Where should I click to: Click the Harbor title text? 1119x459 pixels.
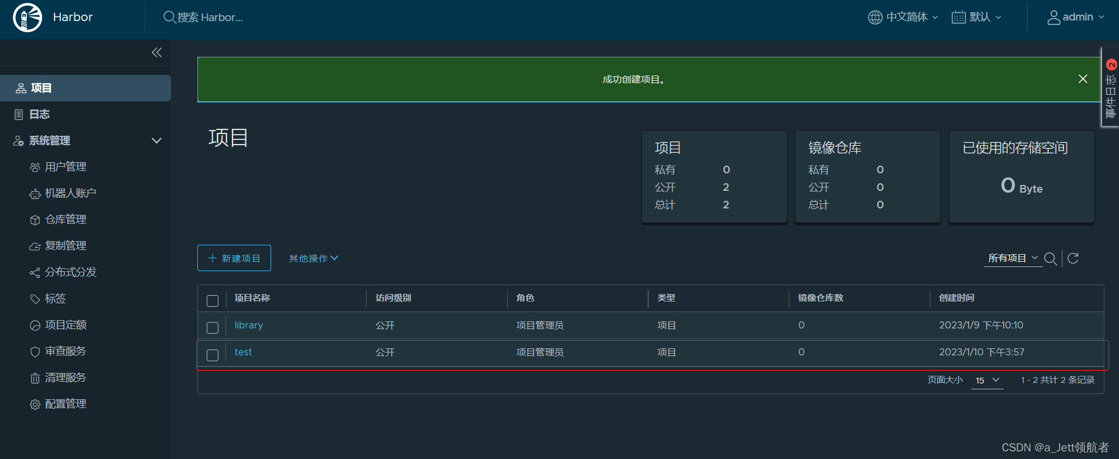pyautogui.click(x=73, y=17)
